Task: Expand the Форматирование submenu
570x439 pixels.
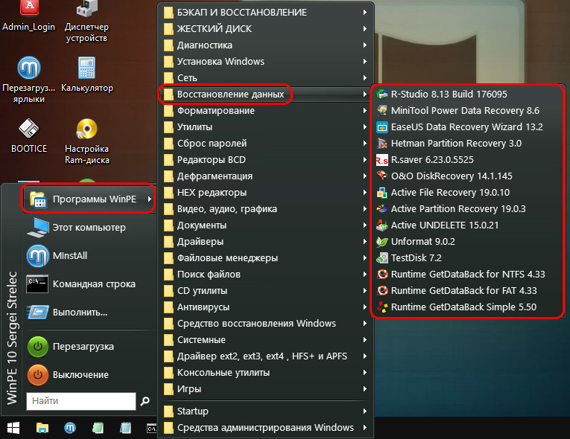Action: click(x=266, y=110)
